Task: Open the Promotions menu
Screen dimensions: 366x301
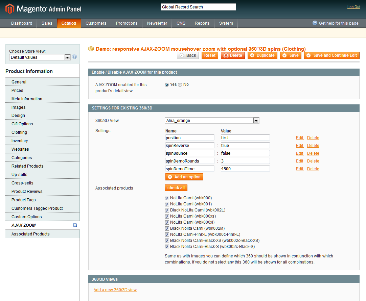Action: [127, 23]
